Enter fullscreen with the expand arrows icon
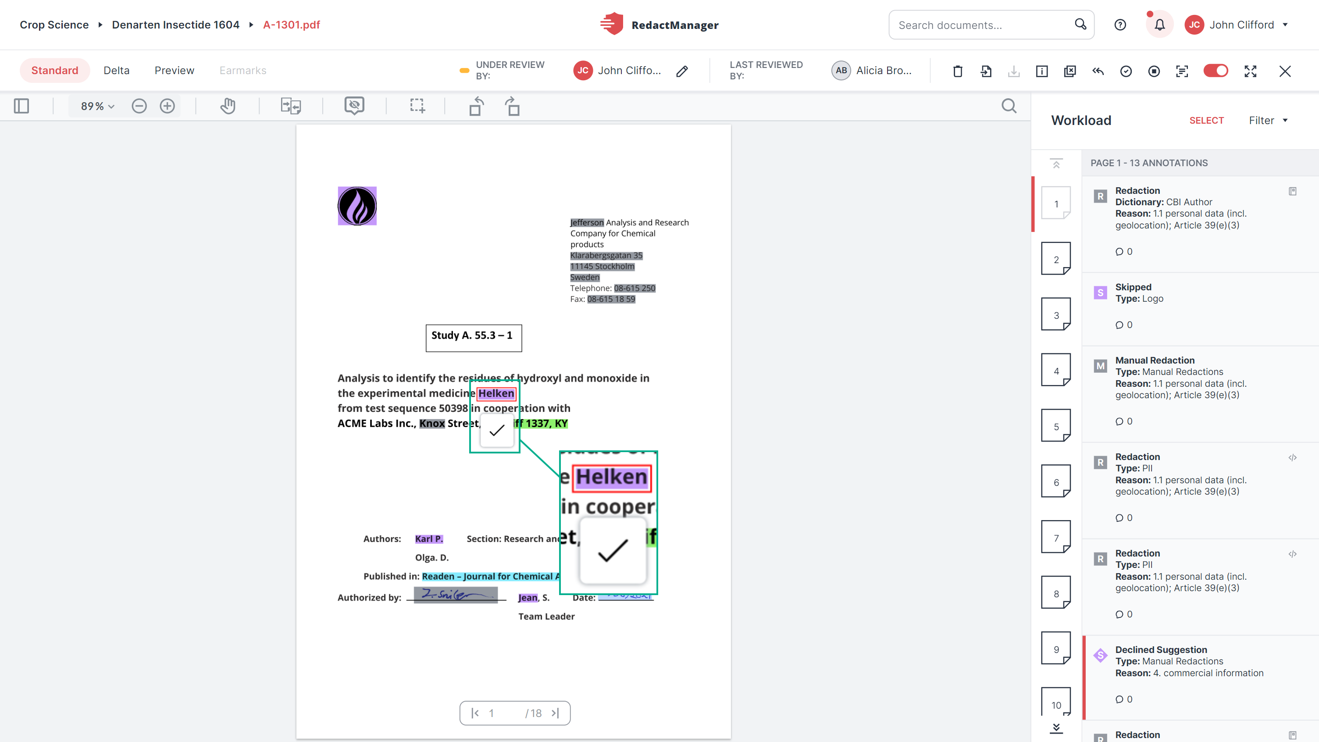The image size is (1319, 742). point(1251,71)
